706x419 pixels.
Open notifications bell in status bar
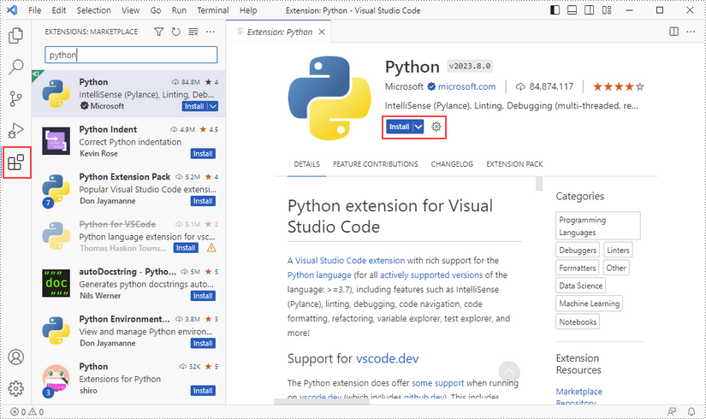coord(691,412)
